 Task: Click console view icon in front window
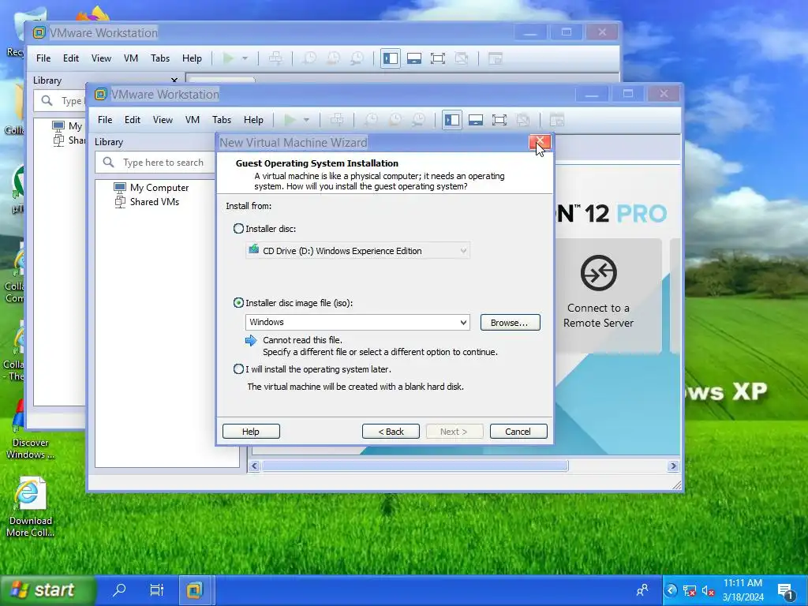(556, 120)
